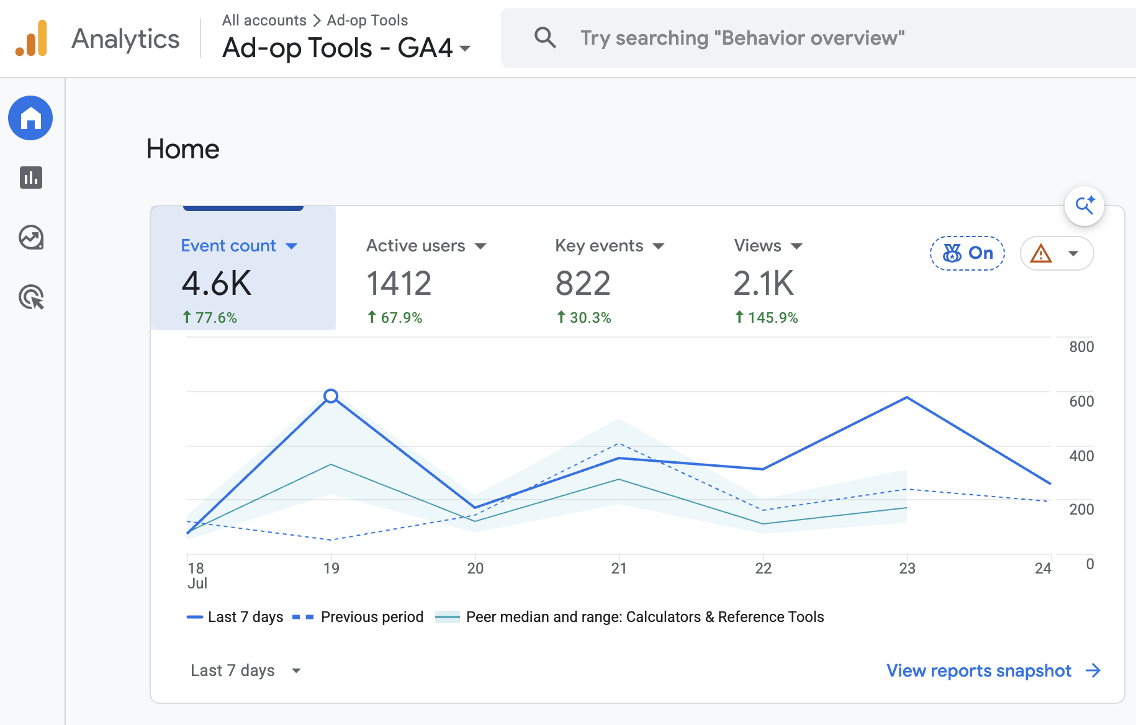Screen dimensions: 1136x725
Task: Open the warning indicator dropdown arrow
Action: 1073,253
